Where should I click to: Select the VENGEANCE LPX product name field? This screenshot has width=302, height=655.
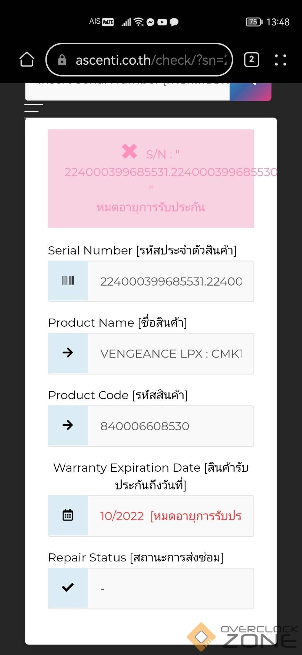pos(171,354)
